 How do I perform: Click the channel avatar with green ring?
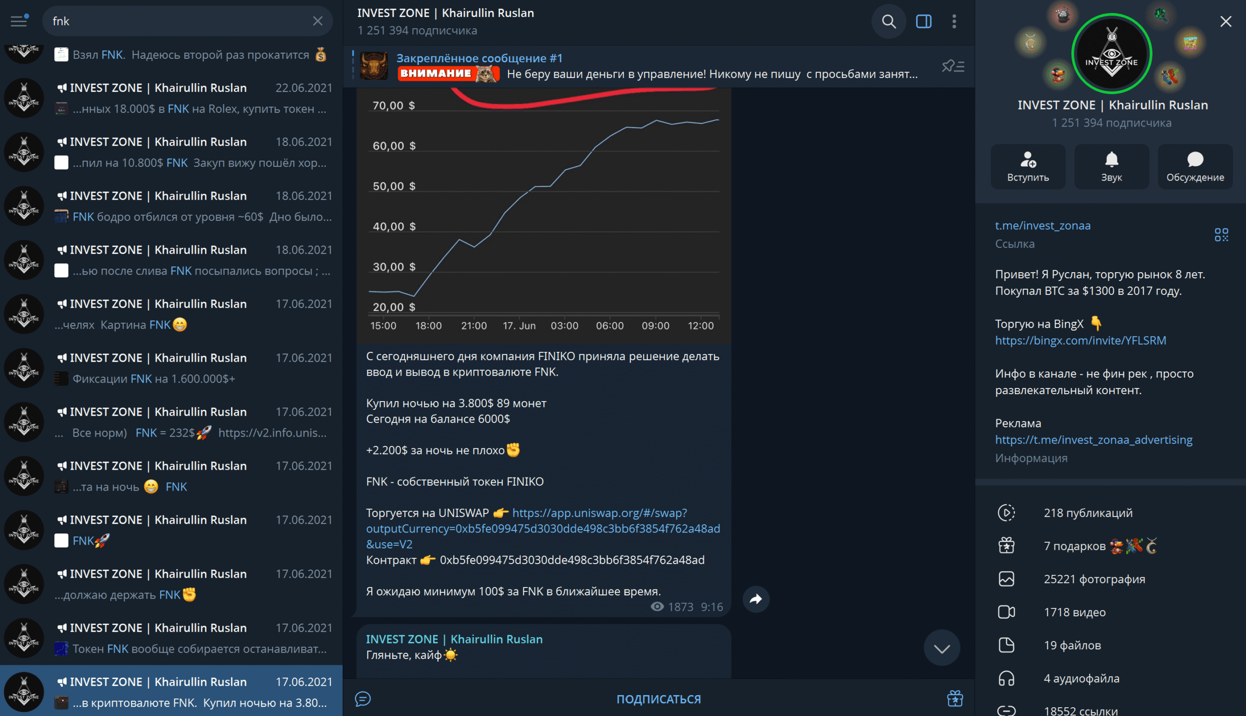(1111, 53)
